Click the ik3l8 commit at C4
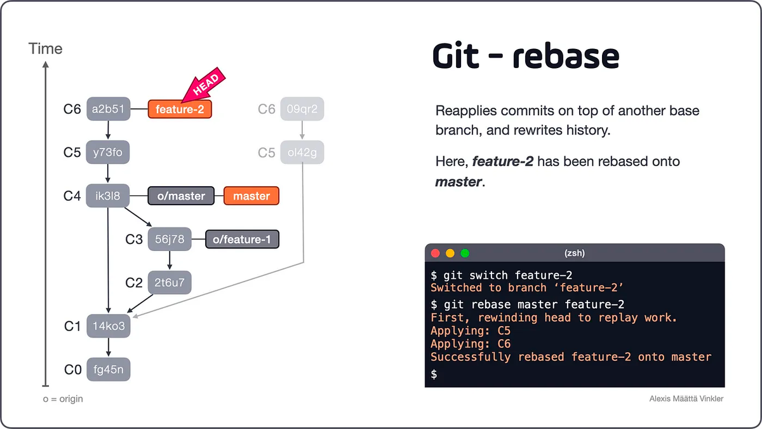Viewport: 762px width, 429px height. coord(108,196)
